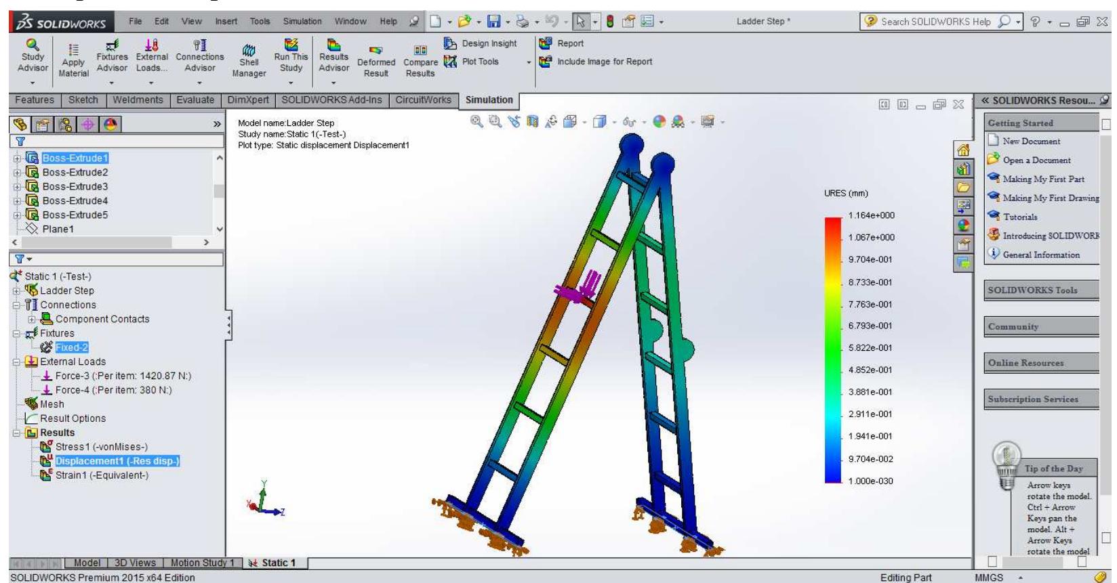Show Deformed Result
1117x583 pixels.
point(376,61)
